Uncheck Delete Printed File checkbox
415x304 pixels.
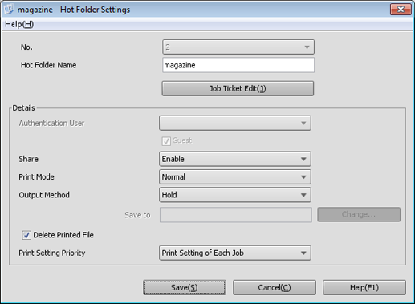tap(26, 235)
